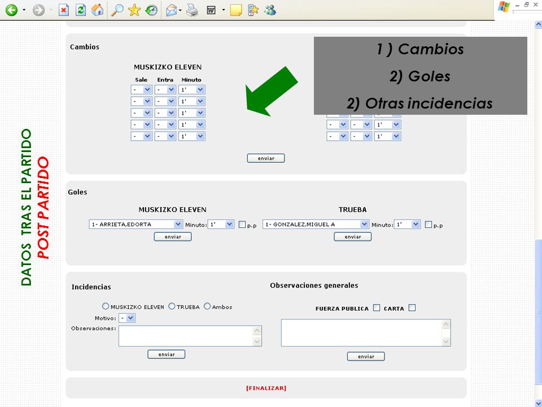This screenshot has width=542, height=407.
Task: Select TRUEBA radio in Incidencias
Action: coord(172,306)
